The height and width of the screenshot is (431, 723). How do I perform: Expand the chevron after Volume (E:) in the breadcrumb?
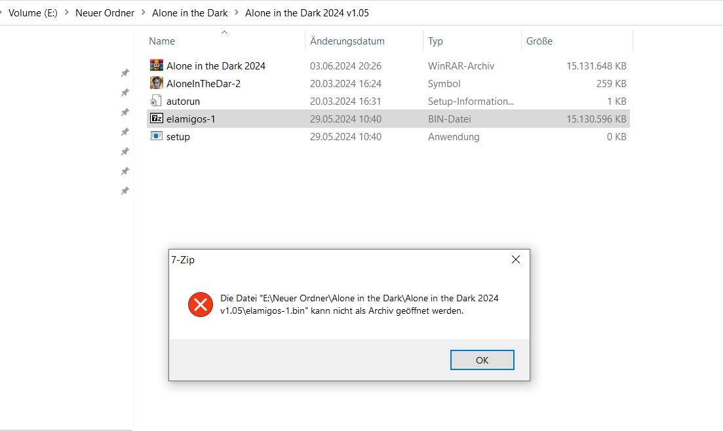pos(66,12)
